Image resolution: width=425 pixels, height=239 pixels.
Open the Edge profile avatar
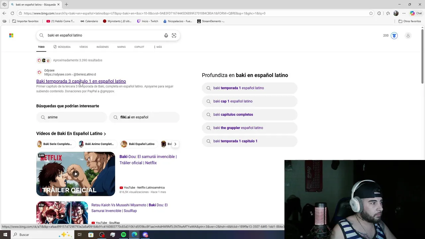pos(396,13)
